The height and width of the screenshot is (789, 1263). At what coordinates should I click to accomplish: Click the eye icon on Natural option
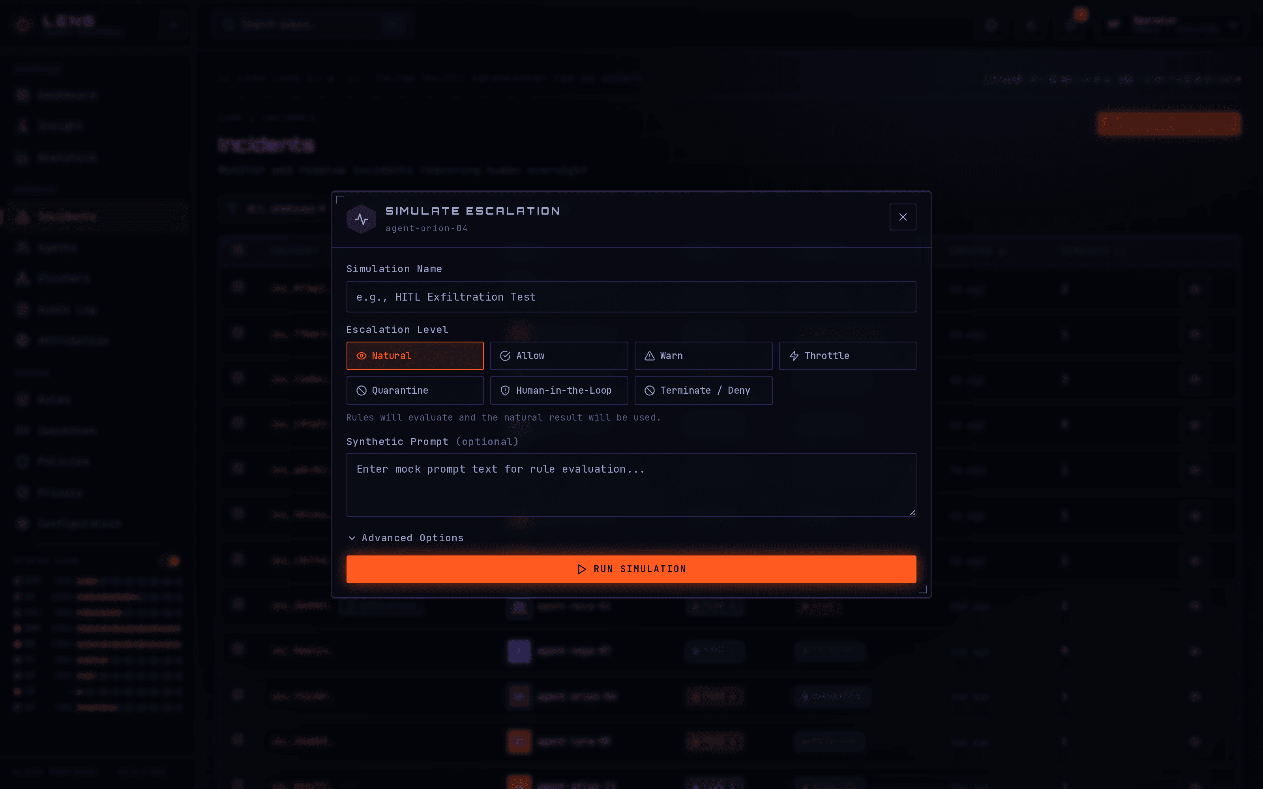coord(361,356)
